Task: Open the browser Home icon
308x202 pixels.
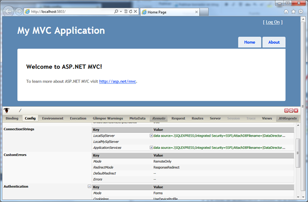Action: (286, 11)
